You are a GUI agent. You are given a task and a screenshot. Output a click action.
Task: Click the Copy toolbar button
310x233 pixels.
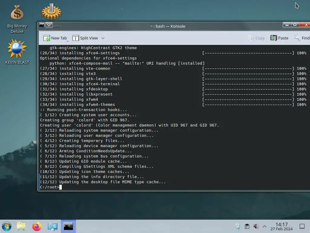pyautogui.click(x=256, y=38)
